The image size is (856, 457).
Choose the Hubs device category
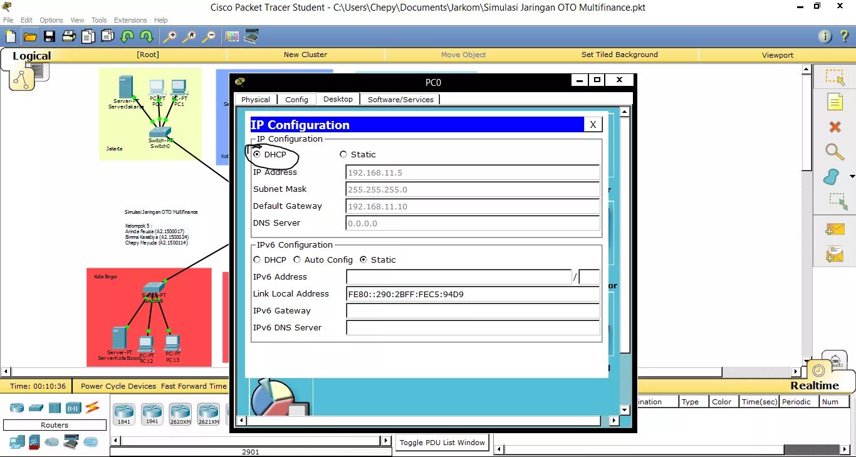tap(55, 407)
